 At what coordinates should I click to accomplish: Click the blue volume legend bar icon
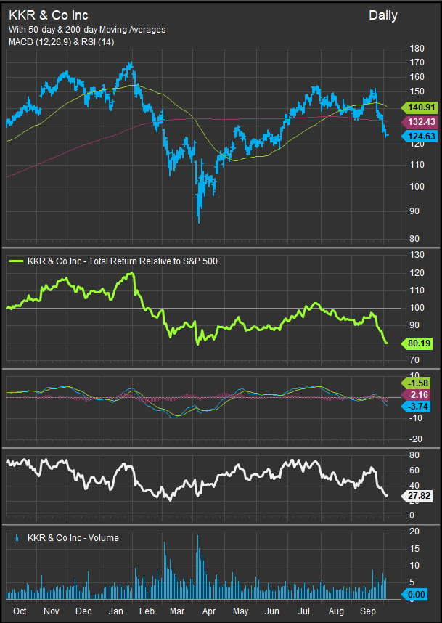16,538
